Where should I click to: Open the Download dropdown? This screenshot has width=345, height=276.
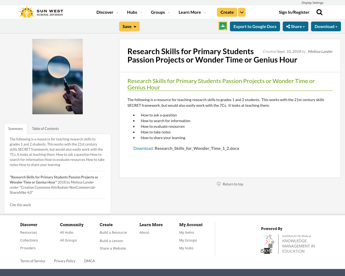[x=326, y=26]
